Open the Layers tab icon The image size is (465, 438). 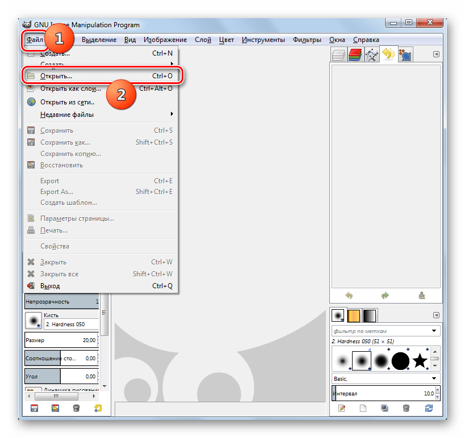coord(339,54)
